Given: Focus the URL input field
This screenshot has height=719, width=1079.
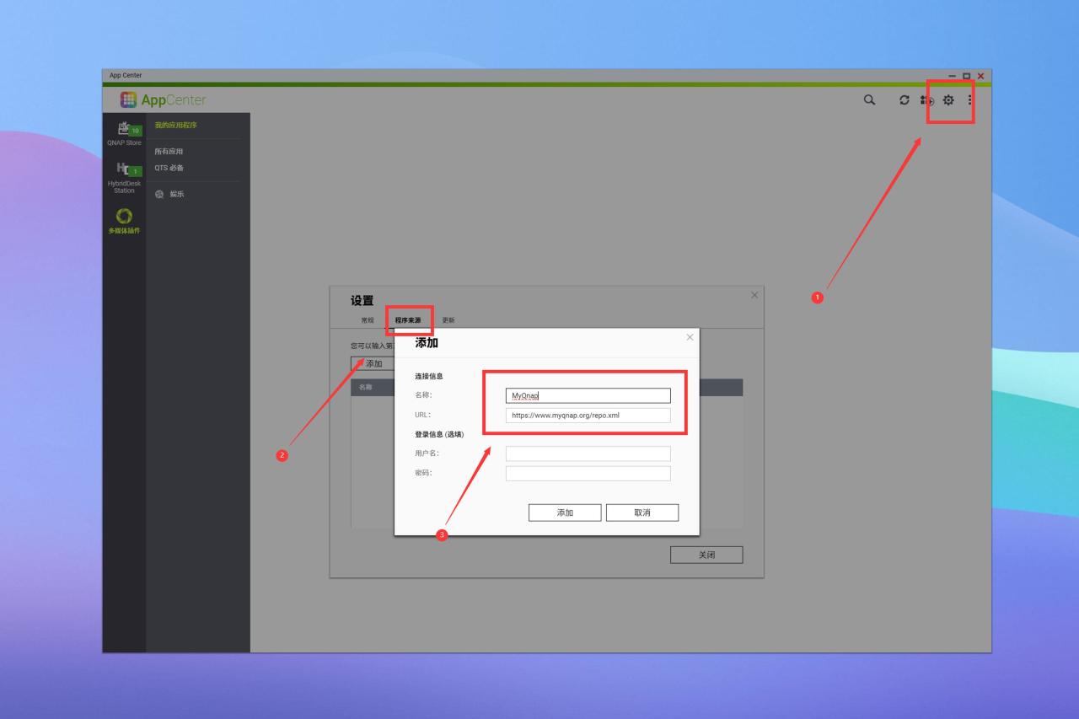Looking at the screenshot, I should (x=588, y=416).
